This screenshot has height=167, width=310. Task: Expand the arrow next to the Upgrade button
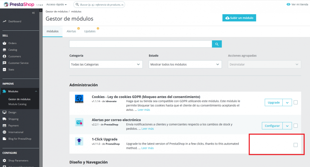click(287, 102)
